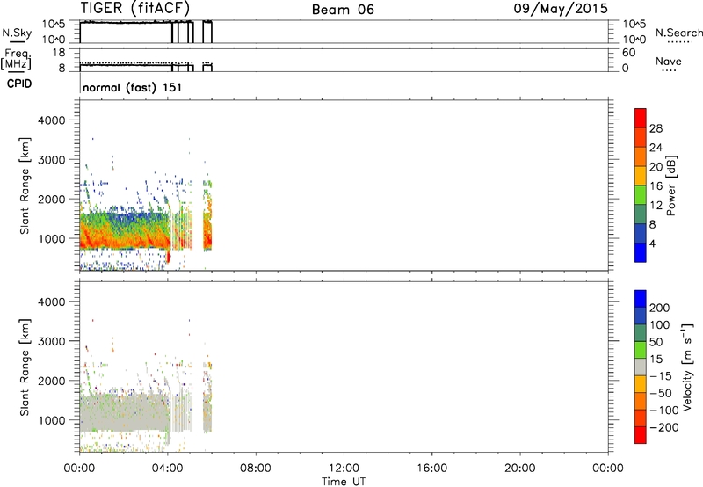Click power panel's 3000 km tick label

pos(52,160)
